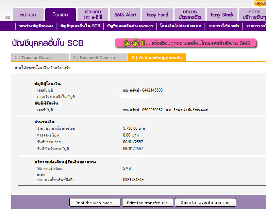Click the วันที่หักเงินจากบัญชี label

point(53,149)
